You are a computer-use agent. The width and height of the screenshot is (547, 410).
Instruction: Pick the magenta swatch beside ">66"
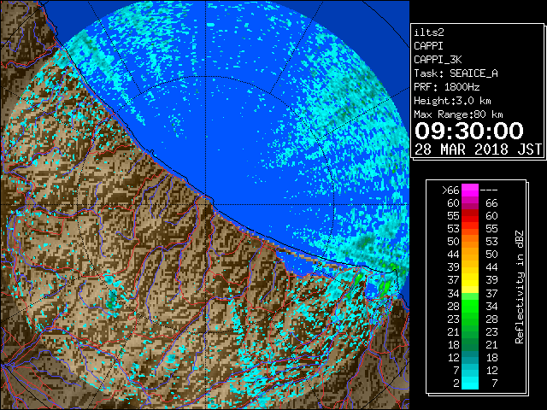470,190
